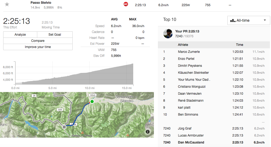Click the SS40 road badge on map
The image size is (271, 147).
[x=93, y=95]
